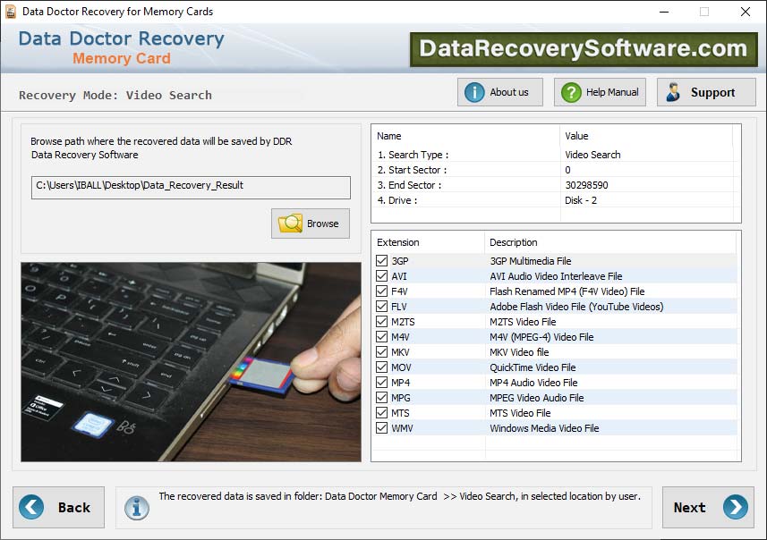This screenshot has width=767, height=540.
Task: Toggle the WMV Windows Media Video checkbox
Action: pyautogui.click(x=380, y=427)
